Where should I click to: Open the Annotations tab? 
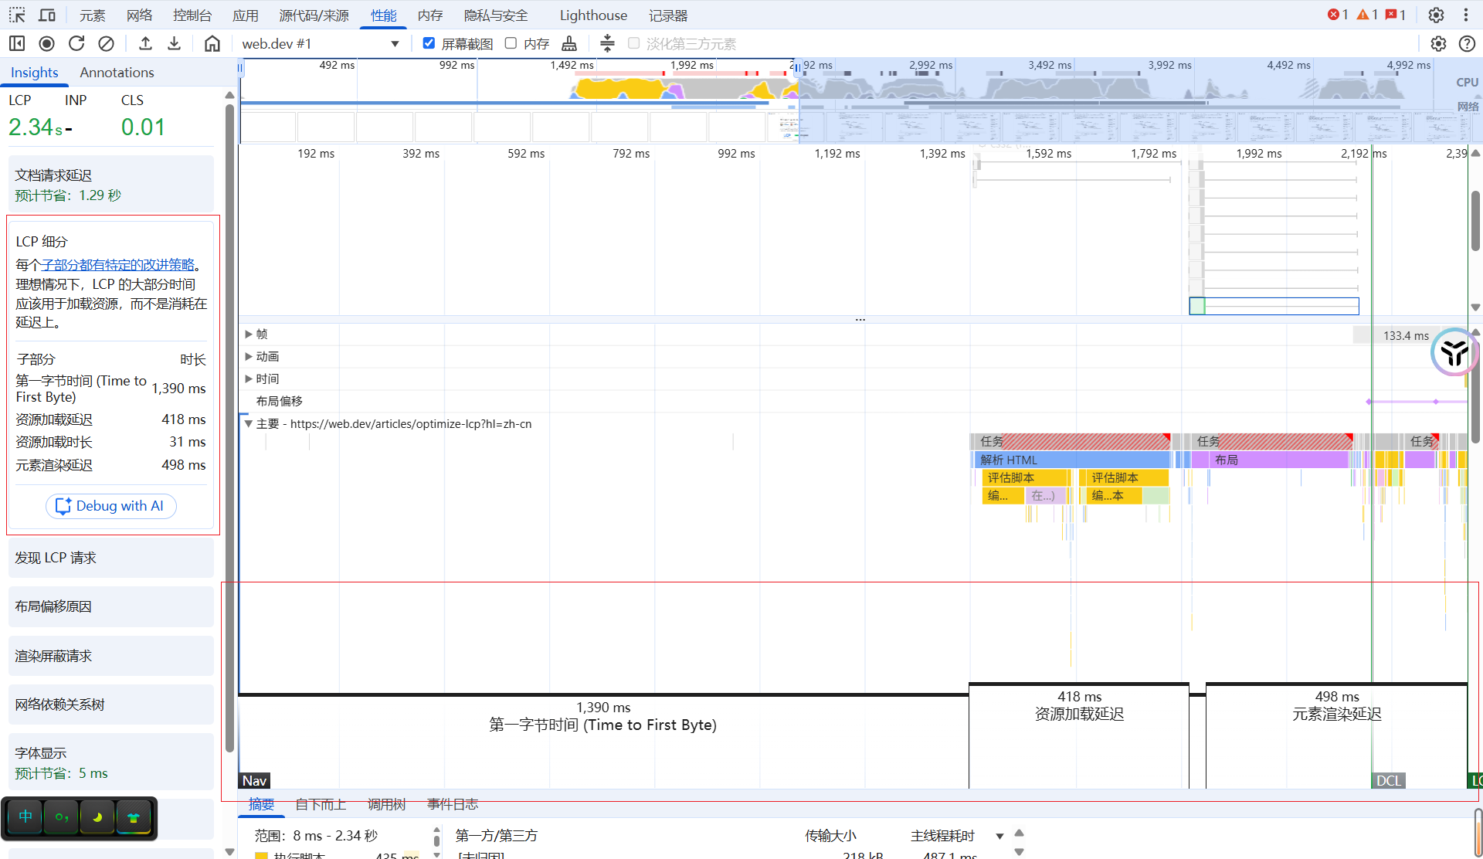click(117, 73)
